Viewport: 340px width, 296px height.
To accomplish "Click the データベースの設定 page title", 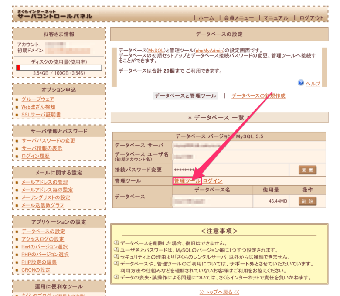I will (219, 34).
